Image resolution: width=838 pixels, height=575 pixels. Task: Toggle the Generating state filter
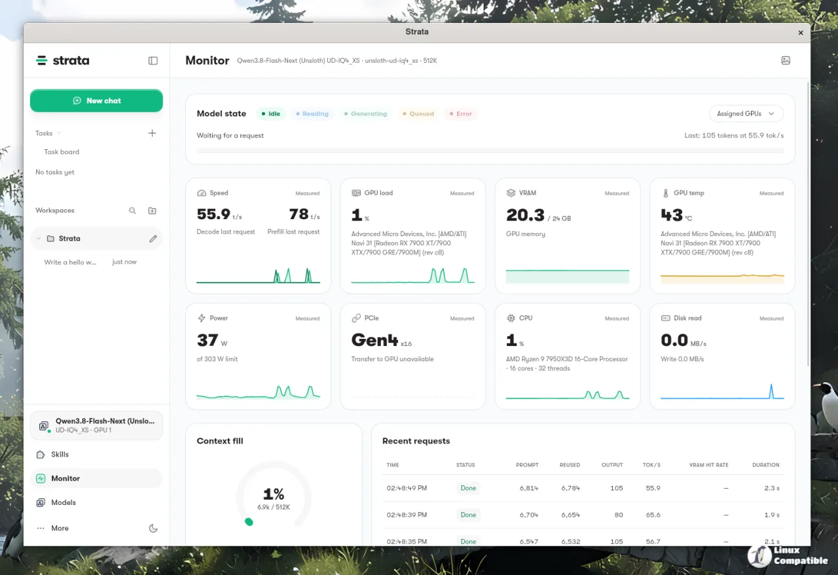click(365, 114)
